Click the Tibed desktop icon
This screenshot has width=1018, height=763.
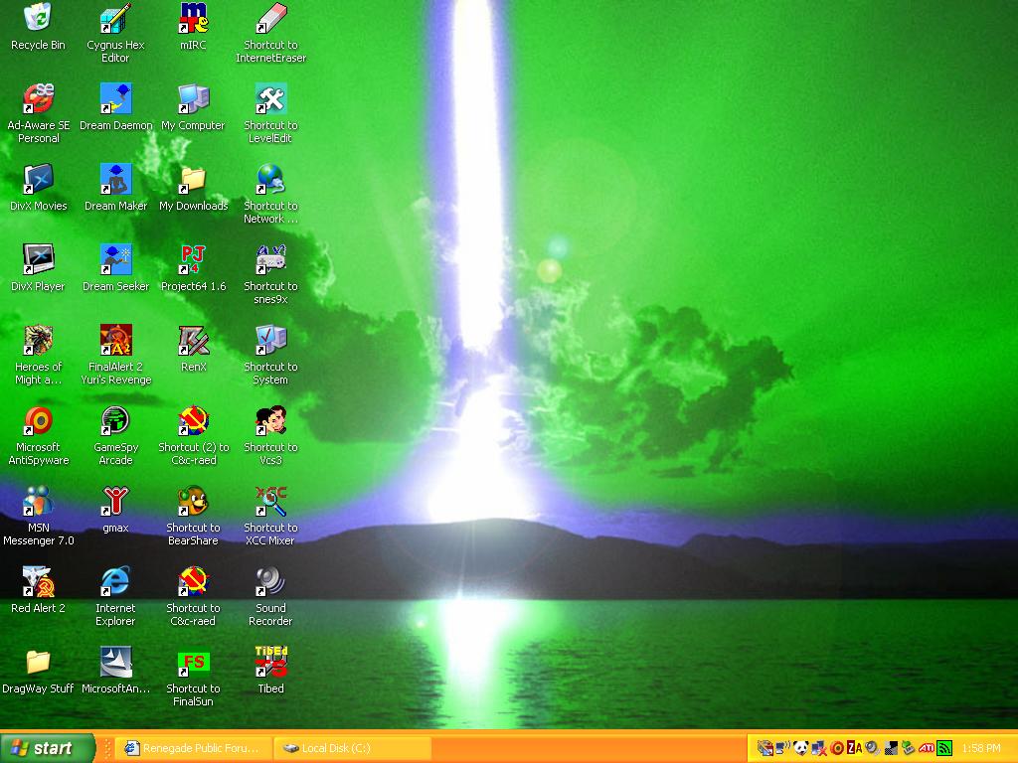pos(270,663)
